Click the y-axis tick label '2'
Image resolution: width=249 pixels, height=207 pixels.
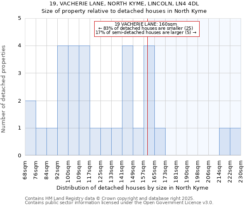point(20,101)
